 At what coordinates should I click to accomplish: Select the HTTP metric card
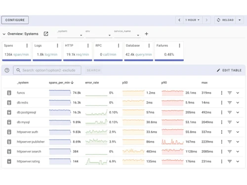[78, 51]
